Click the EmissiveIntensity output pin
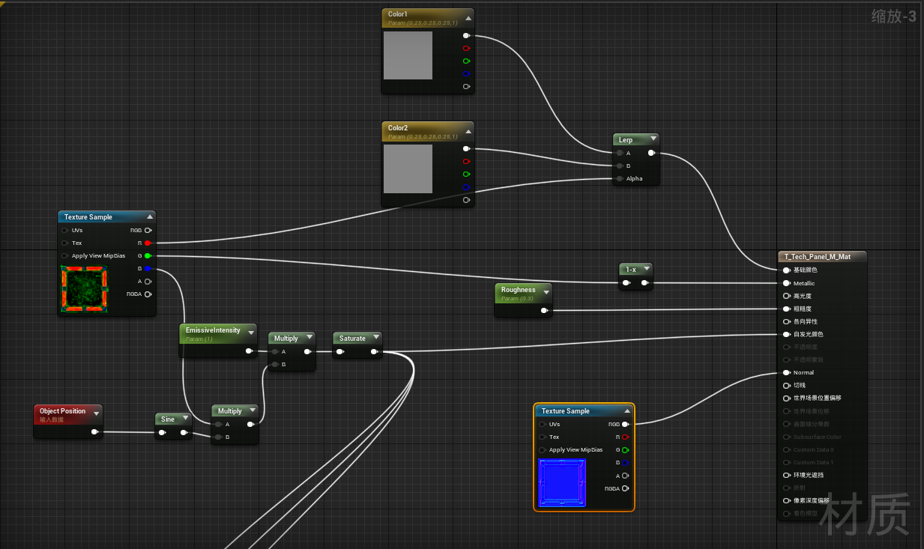This screenshot has width=924, height=549. (249, 351)
